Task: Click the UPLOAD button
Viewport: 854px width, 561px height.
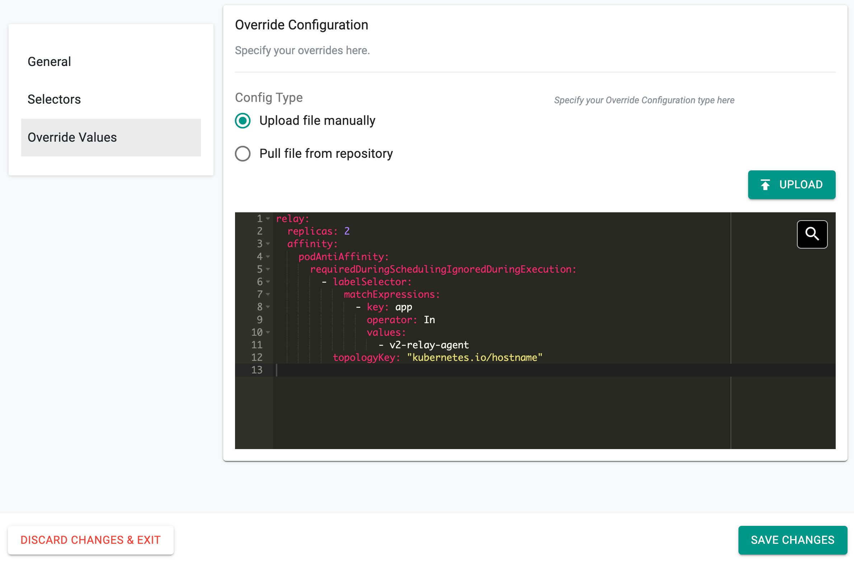Action: [792, 184]
